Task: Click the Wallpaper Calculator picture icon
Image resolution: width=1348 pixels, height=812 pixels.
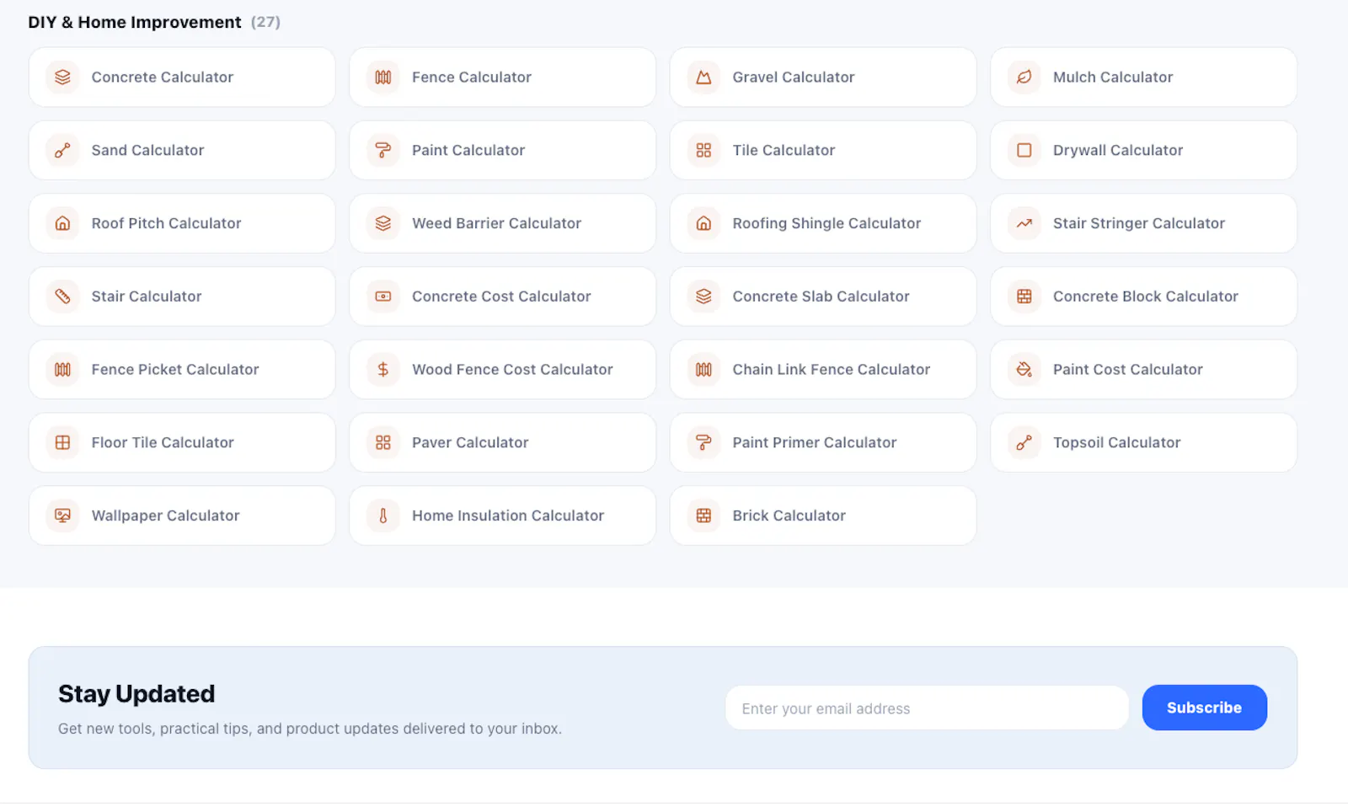Action: pos(62,516)
